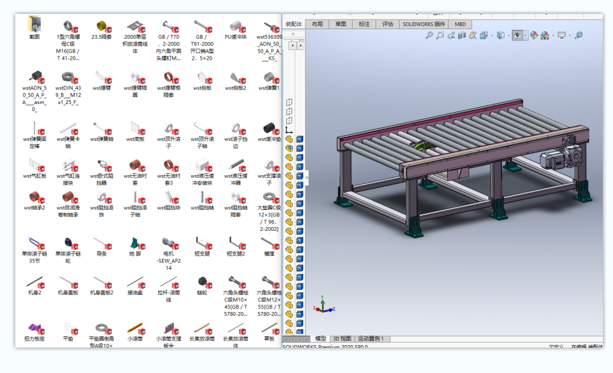The width and height of the screenshot is (613, 373).
Task: Switch to the 装配体 ribbon tab
Action: [x=293, y=24]
